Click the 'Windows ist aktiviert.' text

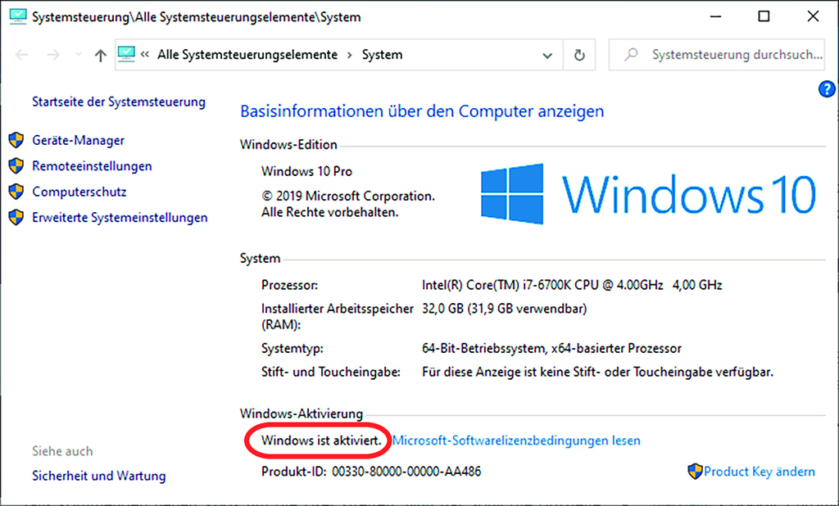321,440
